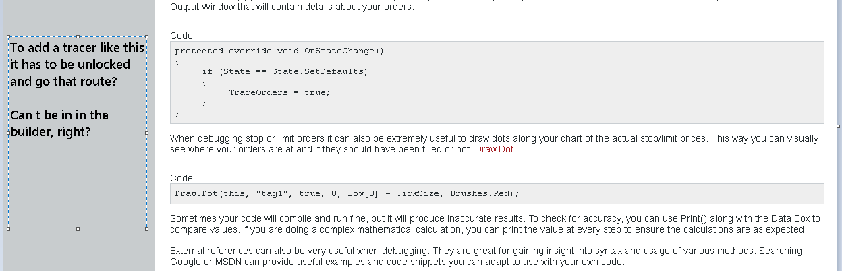Click the top-left resize handle of the text box
Screen dimensions: 842x271
pyautogui.click(x=9, y=37)
